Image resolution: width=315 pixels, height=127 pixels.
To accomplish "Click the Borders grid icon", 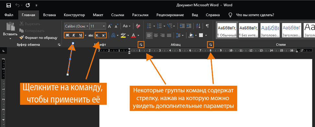I will point(201,36).
